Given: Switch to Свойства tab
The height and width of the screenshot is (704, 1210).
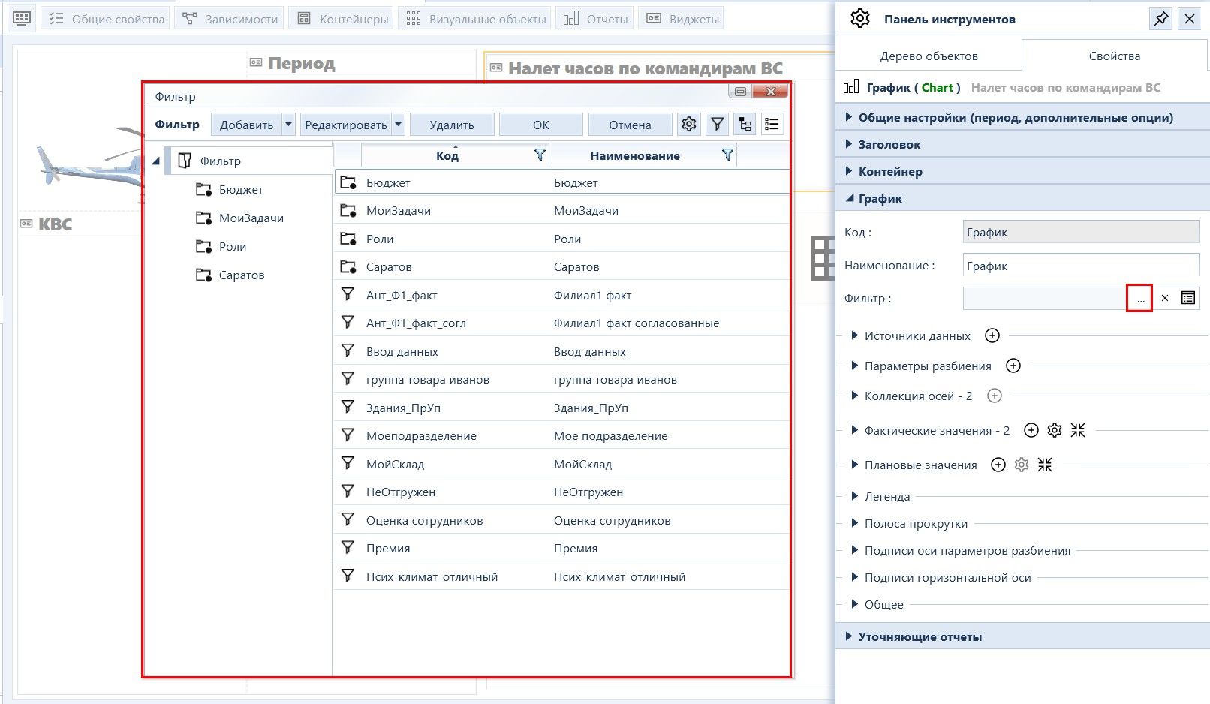Looking at the screenshot, I should point(1114,56).
